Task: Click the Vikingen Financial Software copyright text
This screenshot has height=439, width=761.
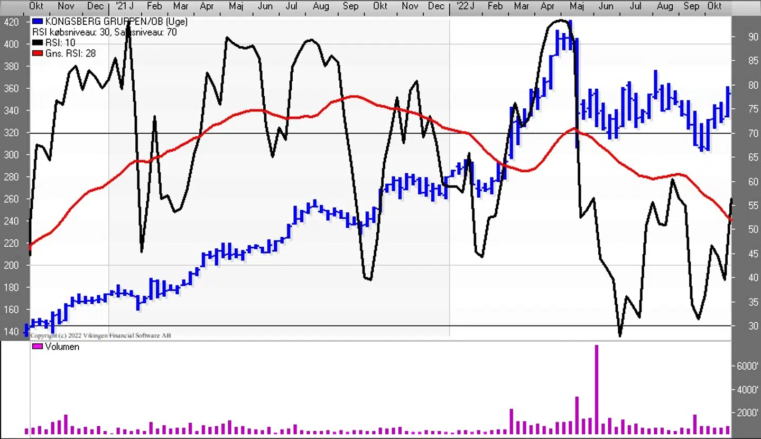Action: pyautogui.click(x=101, y=335)
